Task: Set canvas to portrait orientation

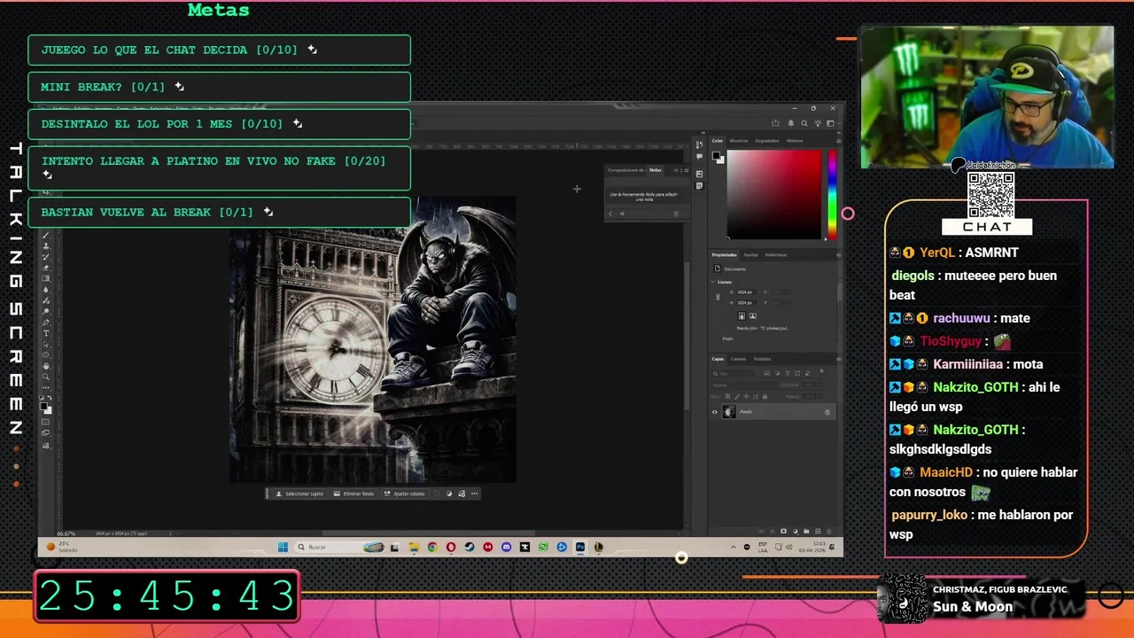Action: tap(742, 315)
